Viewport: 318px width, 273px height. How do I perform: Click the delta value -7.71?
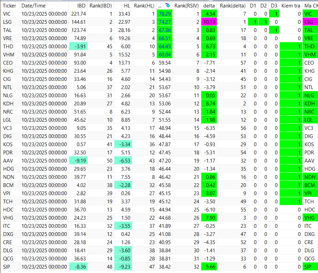[209, 63]
